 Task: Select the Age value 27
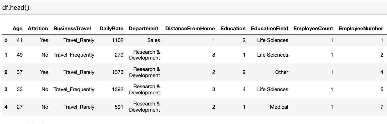pos(20,107)
